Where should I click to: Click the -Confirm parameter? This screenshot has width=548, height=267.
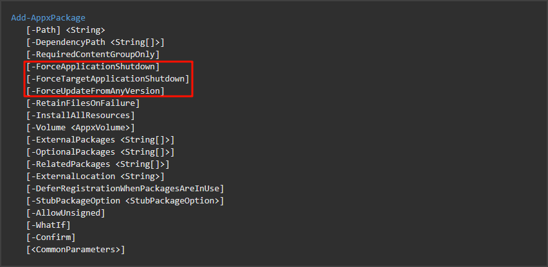pyautogui.click(x=51, y=237)
